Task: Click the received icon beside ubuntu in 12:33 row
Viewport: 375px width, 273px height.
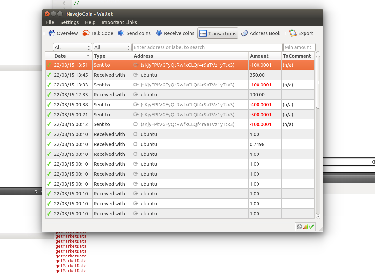Action: [x=136, y=94]
